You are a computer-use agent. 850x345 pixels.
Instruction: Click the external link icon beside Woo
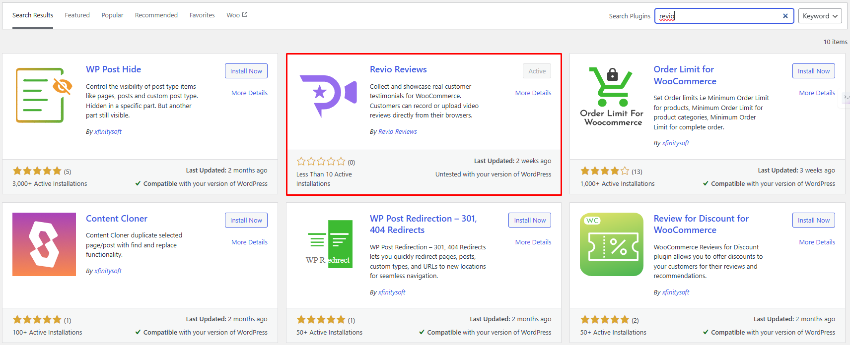coord(244,15)
